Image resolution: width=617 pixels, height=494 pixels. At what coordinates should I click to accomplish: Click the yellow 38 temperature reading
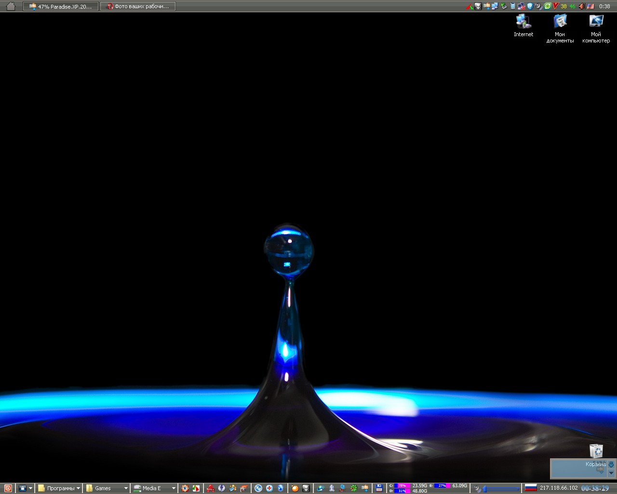pyautogui.click(x=563, y=6)
